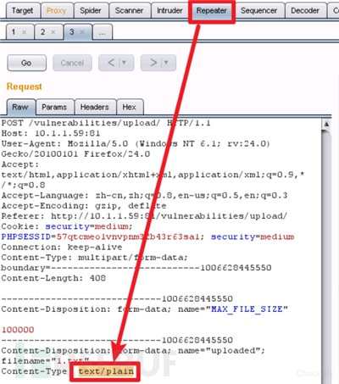Image resolution: width=339 pixels, height=384 pixels.
Task: Open the Sequencer tab
Action: tap(258, 11)
